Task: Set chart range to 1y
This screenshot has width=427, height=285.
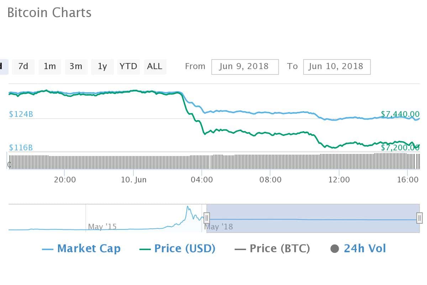Action: tap(102, 67)
